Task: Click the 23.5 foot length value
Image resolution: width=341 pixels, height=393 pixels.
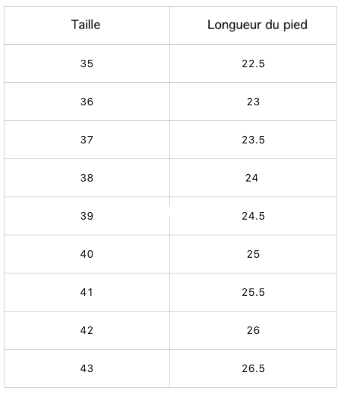Action: (x=253, y=140)
